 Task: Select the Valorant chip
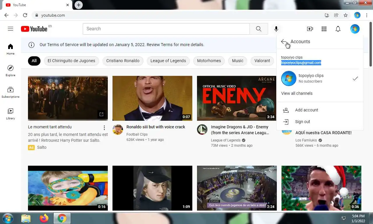point(262,61)
